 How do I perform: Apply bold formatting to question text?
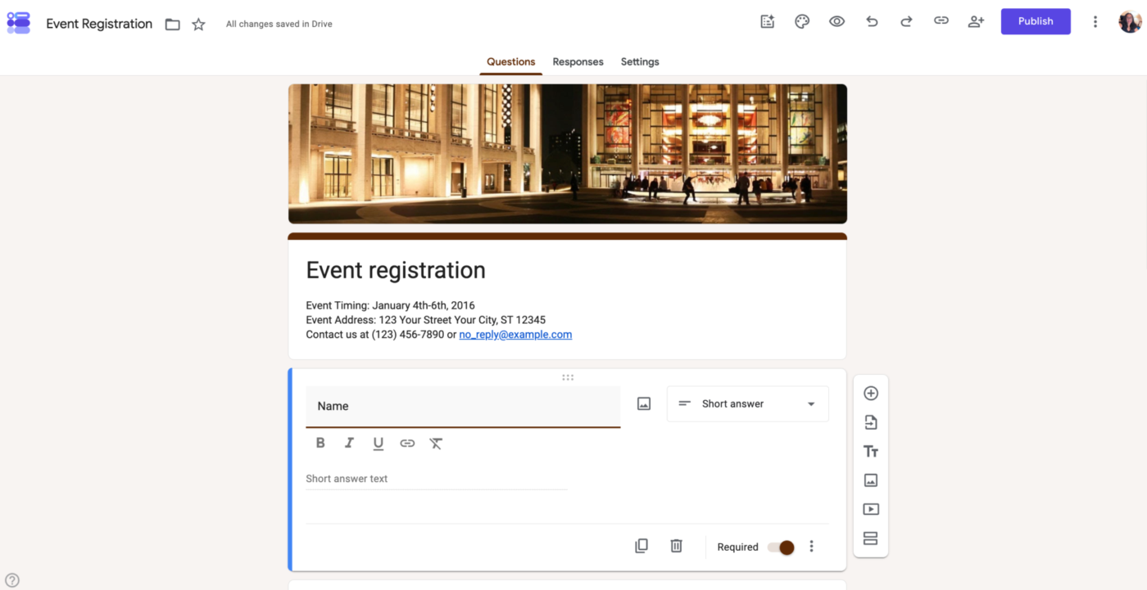click(x=320, y=443)
